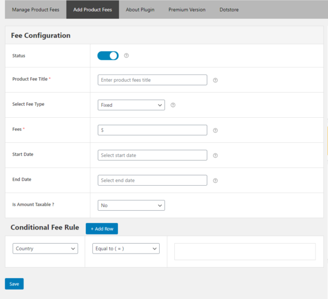The width and height of the screenshot is (328, 299).
Task: Open the About Plugin tab
Action: pyautogui.click(x=140, y=10)
